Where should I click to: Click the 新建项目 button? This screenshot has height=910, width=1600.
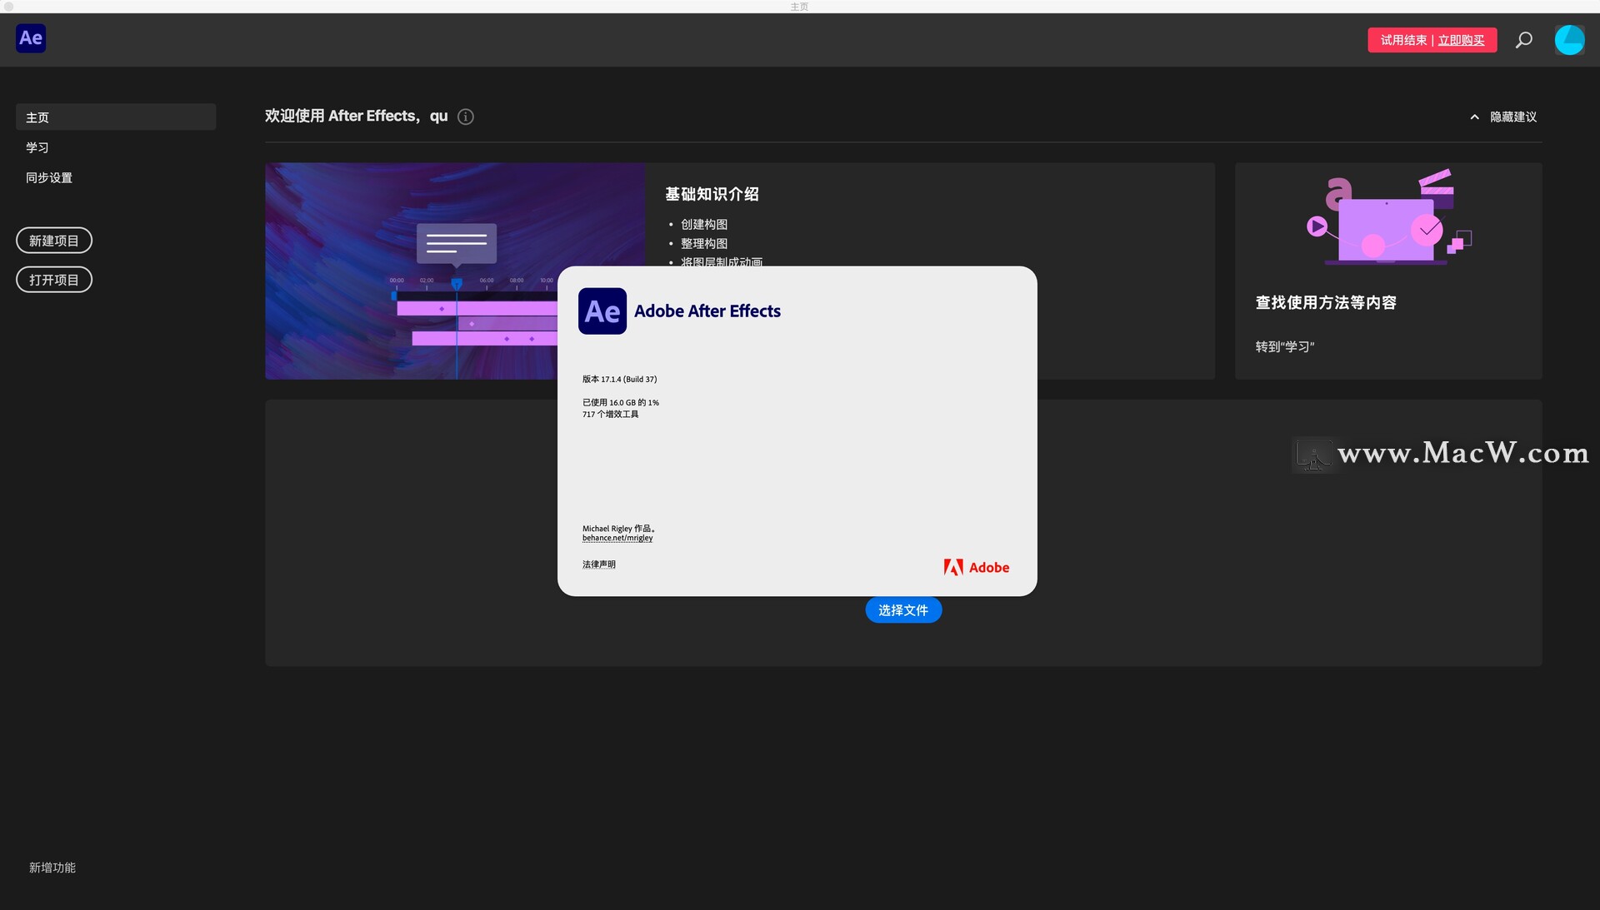pos(53,240)
